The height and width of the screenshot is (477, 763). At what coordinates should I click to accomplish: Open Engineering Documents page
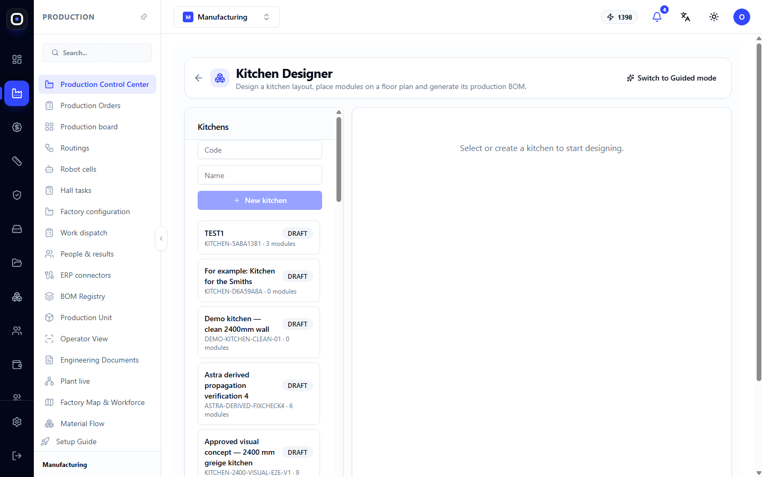coord(97,360)
